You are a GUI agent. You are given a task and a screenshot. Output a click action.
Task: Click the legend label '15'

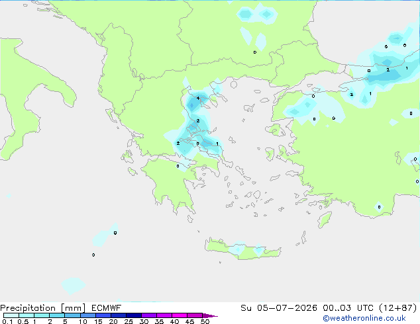(98, 321)
